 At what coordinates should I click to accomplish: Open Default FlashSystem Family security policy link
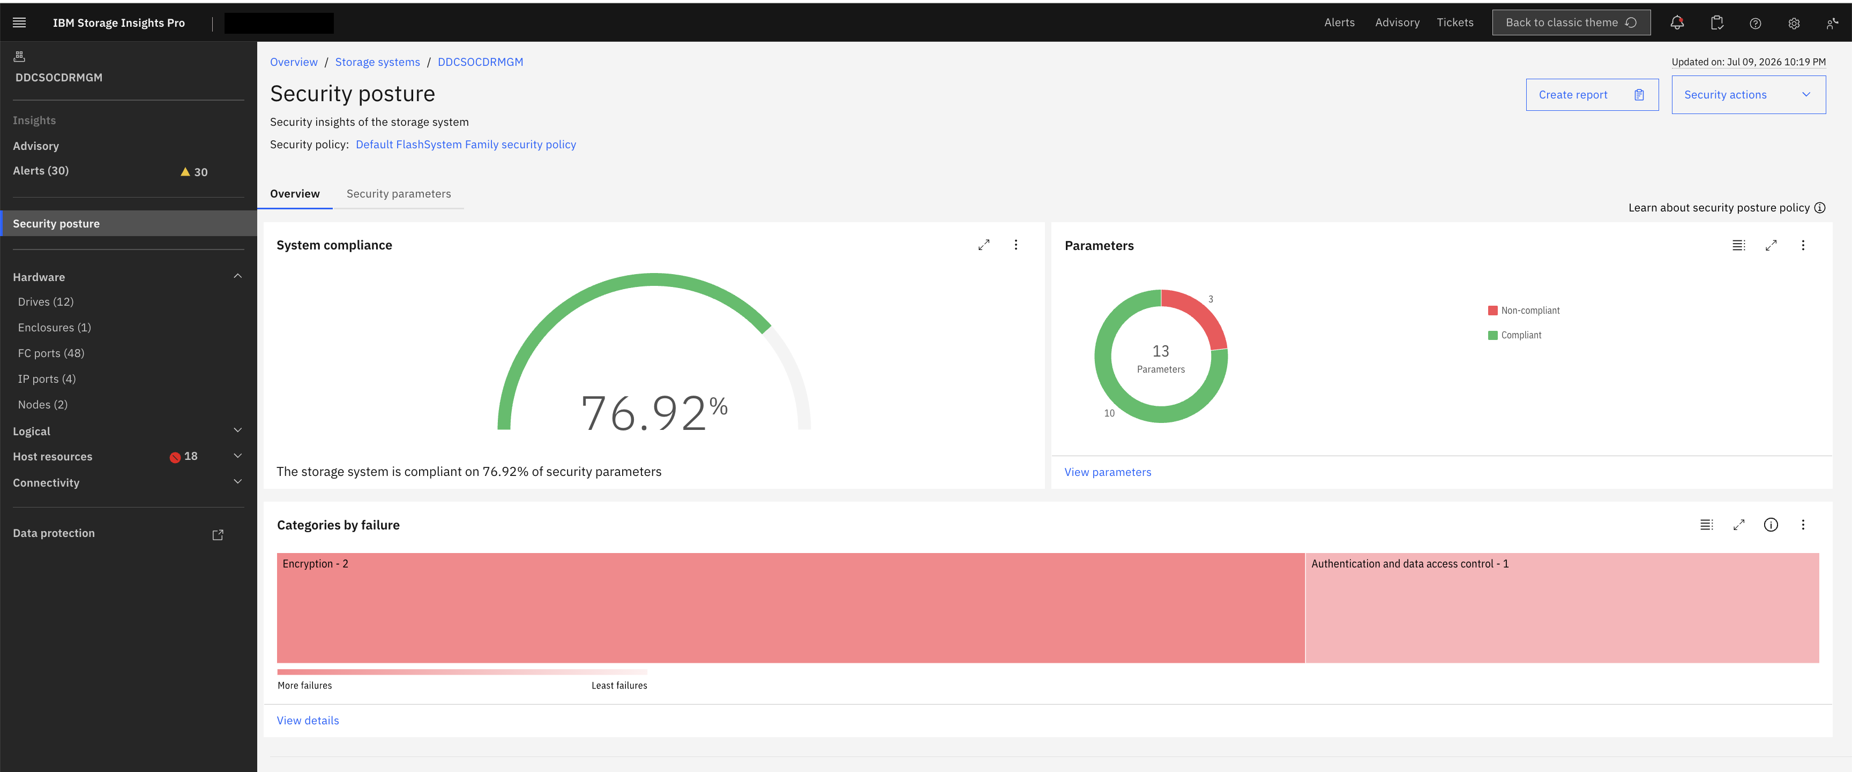coord(465,145)
